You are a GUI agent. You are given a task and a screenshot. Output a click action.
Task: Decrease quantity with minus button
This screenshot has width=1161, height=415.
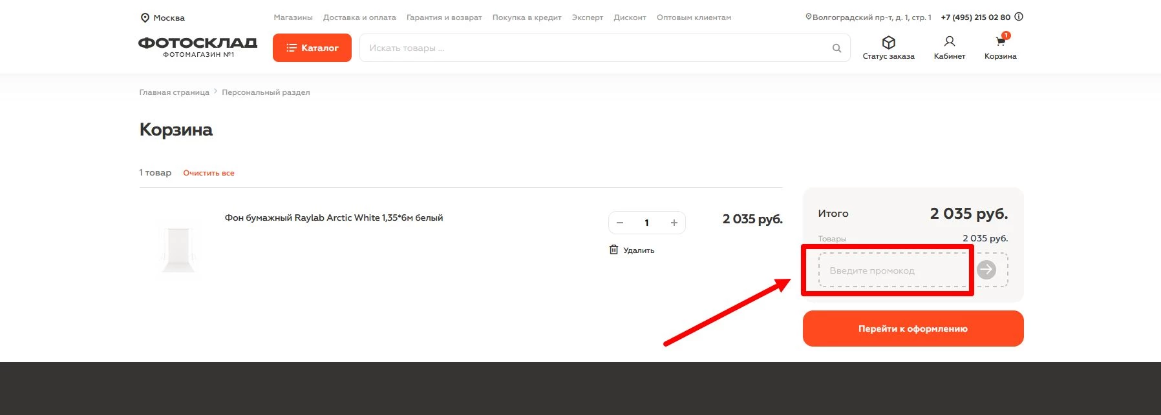[620, 223]
